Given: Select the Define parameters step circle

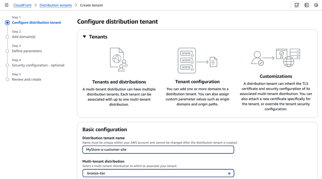Looking at the screenshot, I should [x=7, y=51].
